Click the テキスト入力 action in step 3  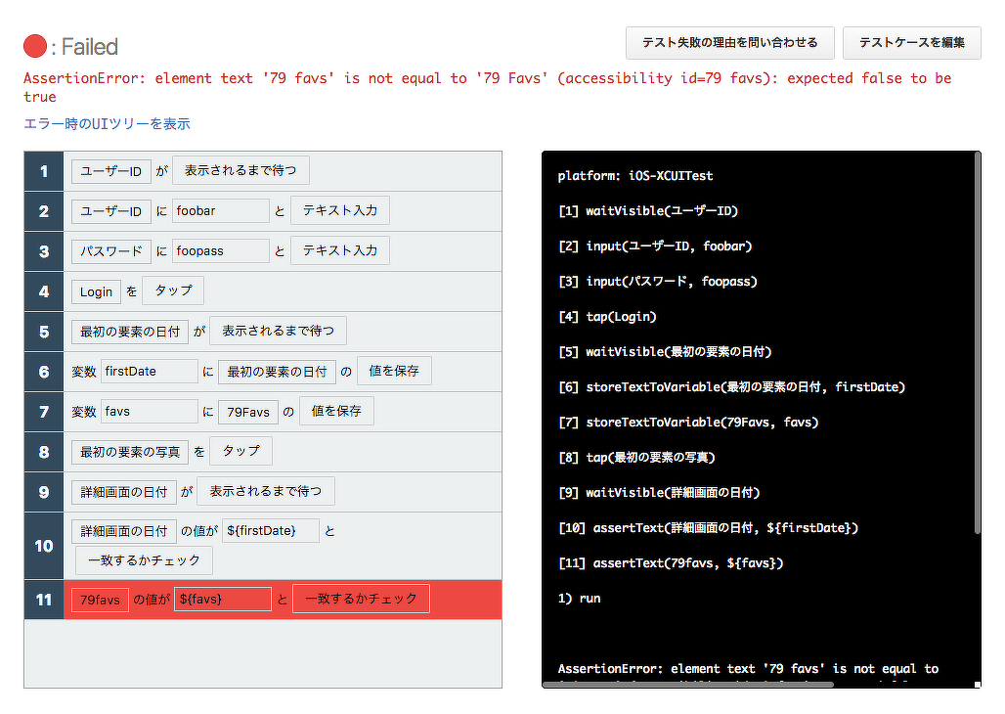tap(339, 250)
